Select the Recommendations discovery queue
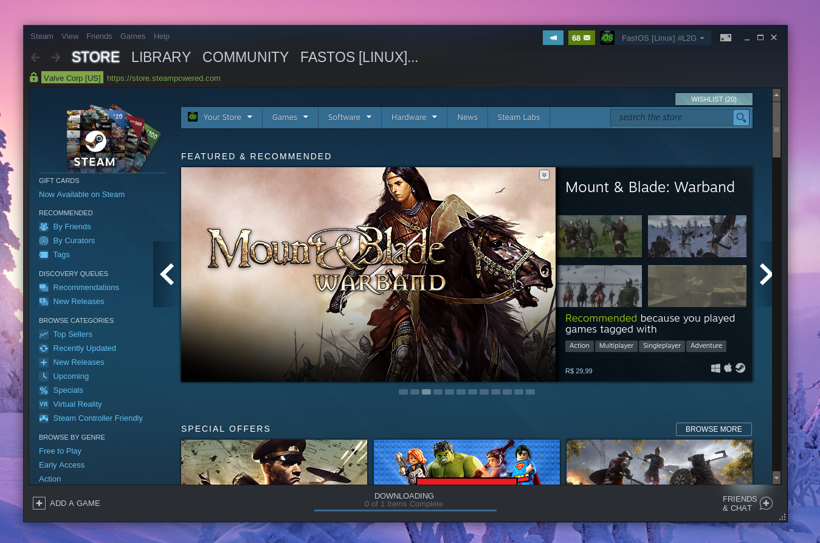Screen dimensions: 820x543 [86, 287]
